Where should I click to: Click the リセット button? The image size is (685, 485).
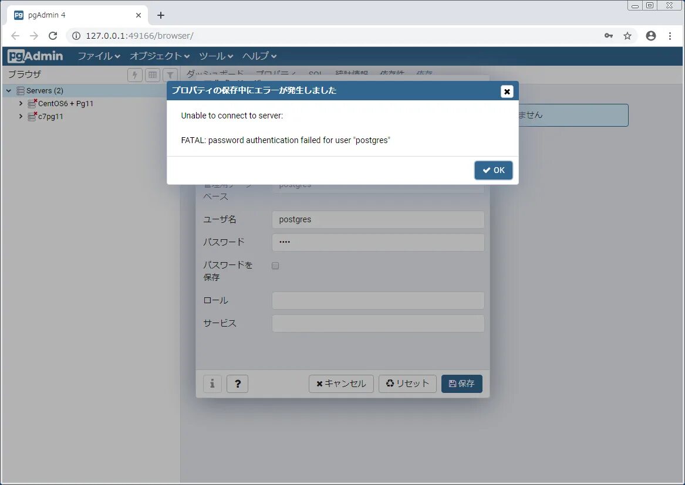[407, 384]
